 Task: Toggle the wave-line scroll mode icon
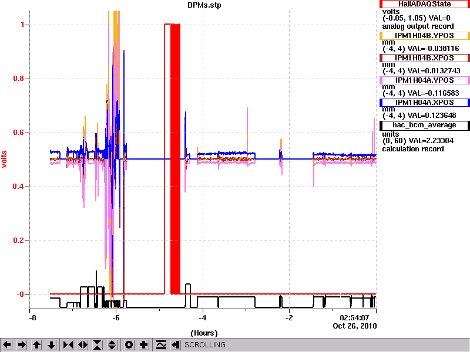coord(161,345)
